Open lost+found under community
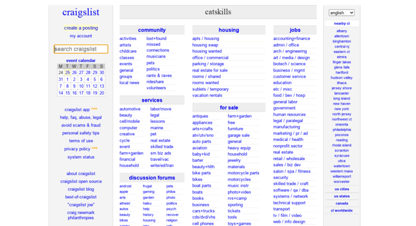The height and width of the screenshot is (226, 416). click(156, 38)
